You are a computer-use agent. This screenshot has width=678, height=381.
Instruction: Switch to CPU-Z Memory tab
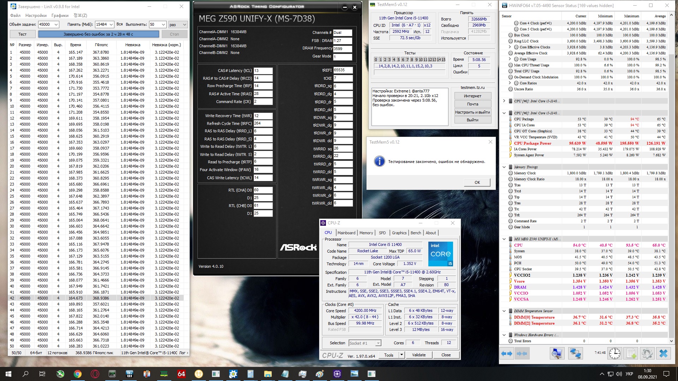[366, 233]
